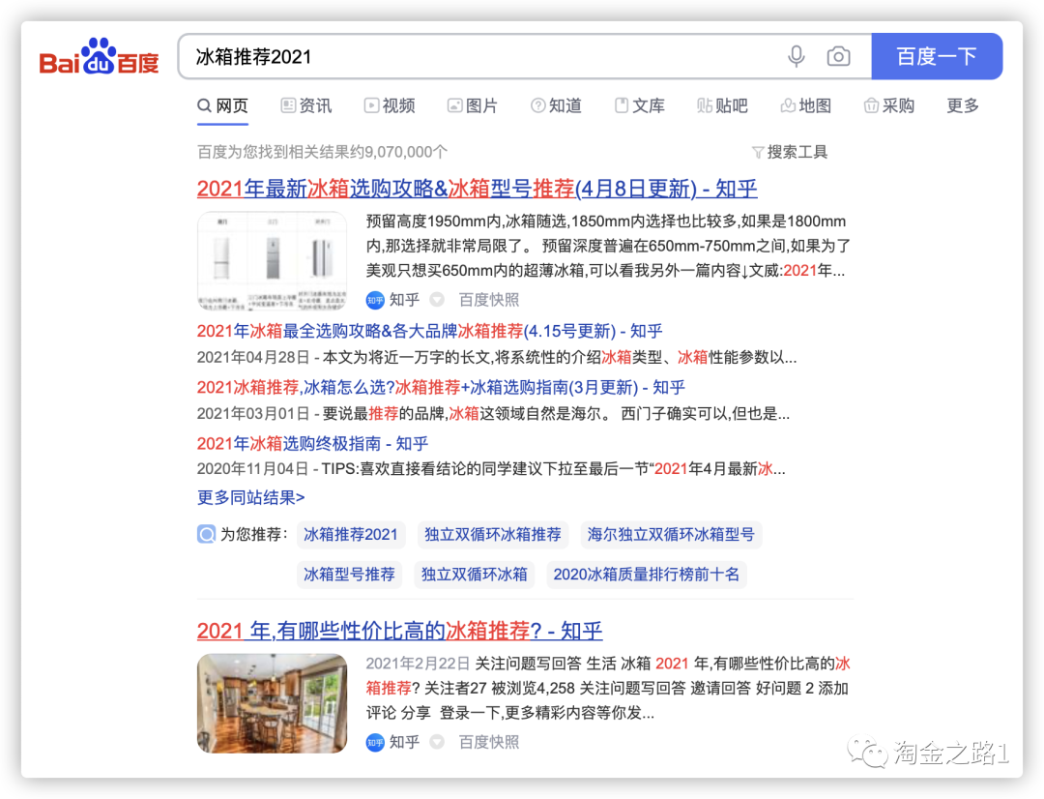Click snippet date 2020年11月04日
Image resolution: width=1044 pixels, height=799 pixels.
click(x=253, y=470)
